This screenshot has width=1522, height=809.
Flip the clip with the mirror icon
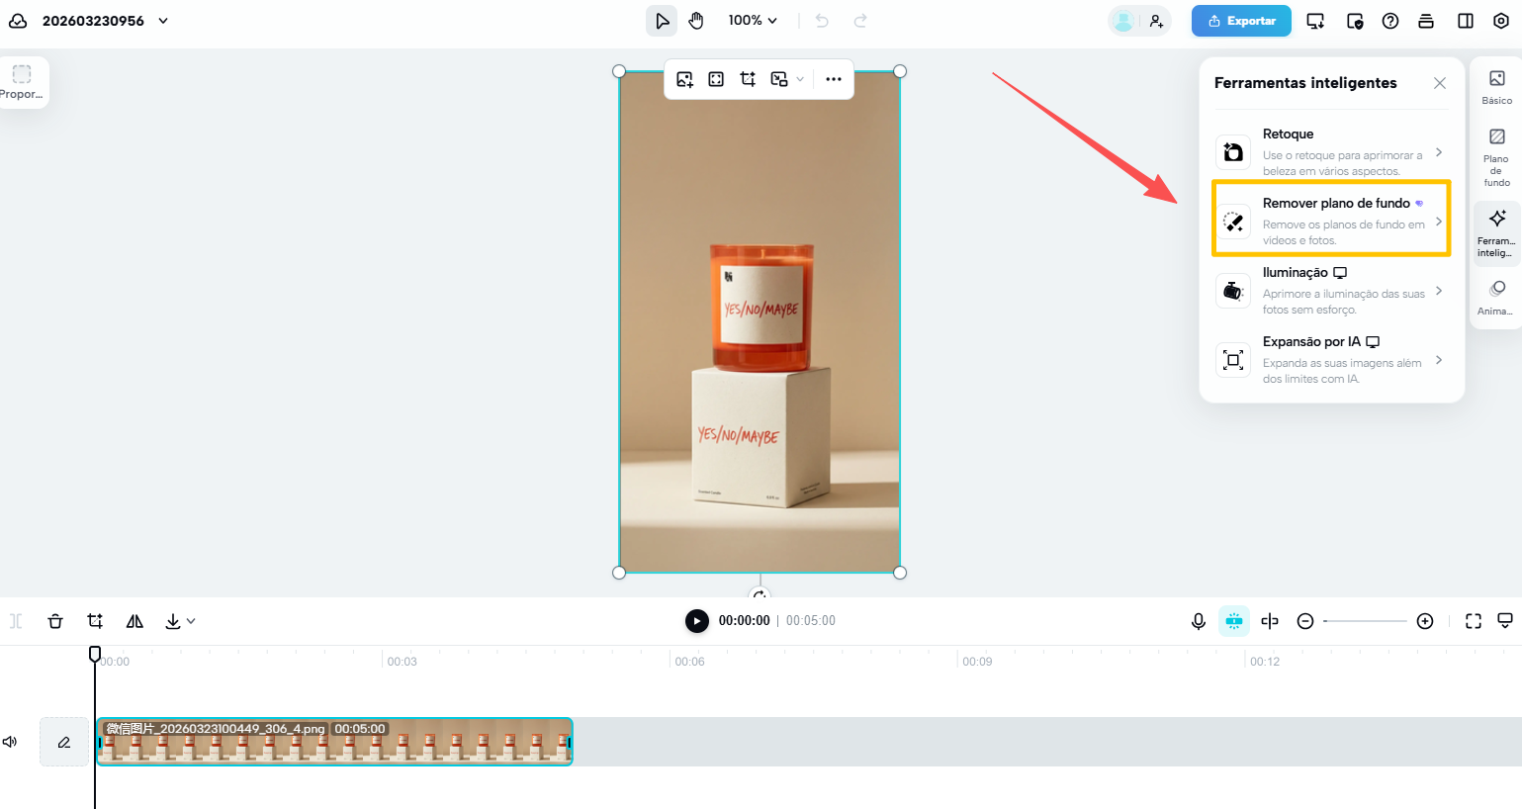(134, 621)
